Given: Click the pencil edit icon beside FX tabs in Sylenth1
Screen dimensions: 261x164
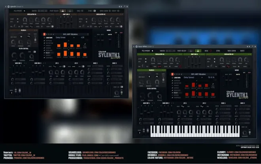Looking at the screenshot, I should 53,34.
